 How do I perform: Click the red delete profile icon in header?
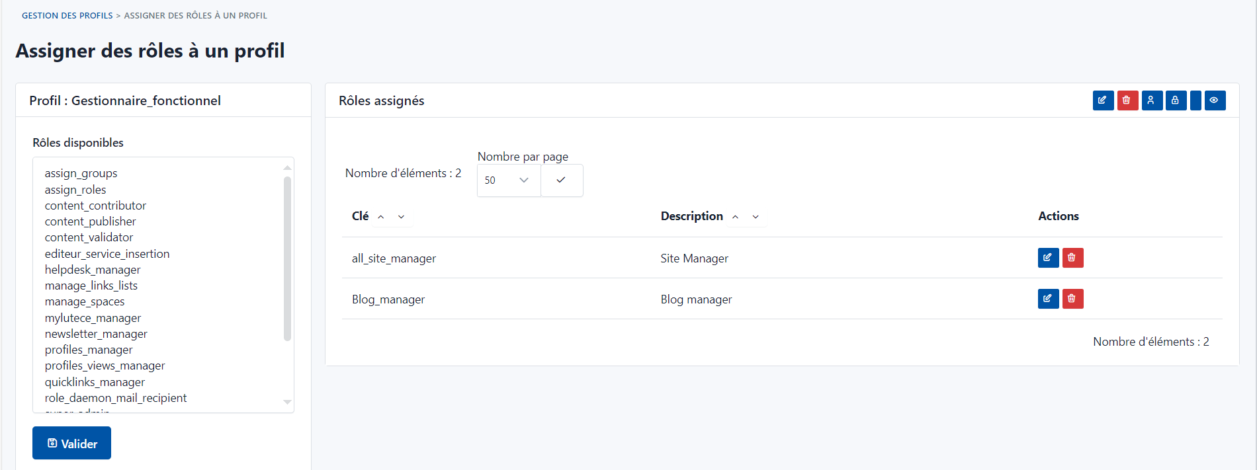[x=1127, y=100]
